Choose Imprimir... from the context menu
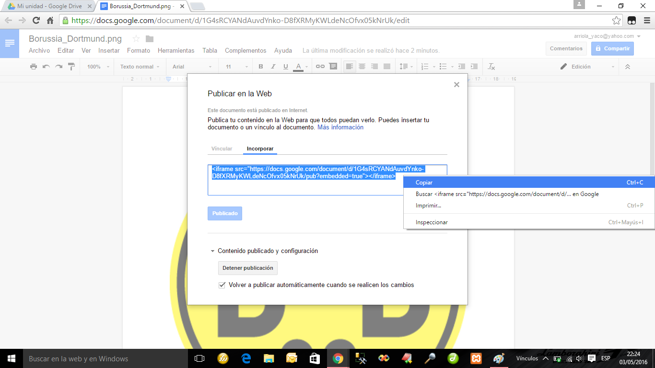 pyautogui.click(x=529, y=206)
